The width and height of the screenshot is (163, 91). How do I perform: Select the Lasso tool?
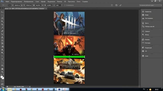click(2, 18)
